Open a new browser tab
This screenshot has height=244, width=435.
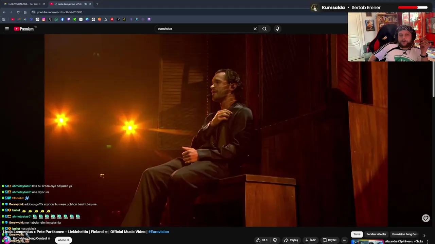[97, 4]
